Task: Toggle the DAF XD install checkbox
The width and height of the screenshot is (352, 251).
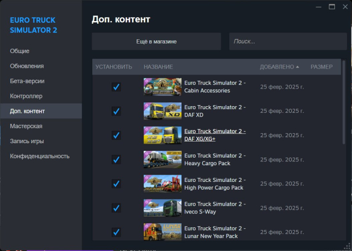Action: tap(116, 111)
